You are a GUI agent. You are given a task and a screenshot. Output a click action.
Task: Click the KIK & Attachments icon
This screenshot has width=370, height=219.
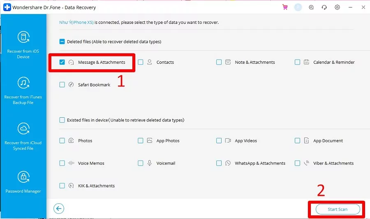click(71, 186)
